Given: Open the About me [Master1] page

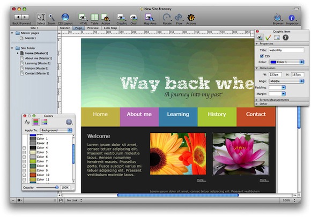Looking at the screenshot, I should [38, 58].
